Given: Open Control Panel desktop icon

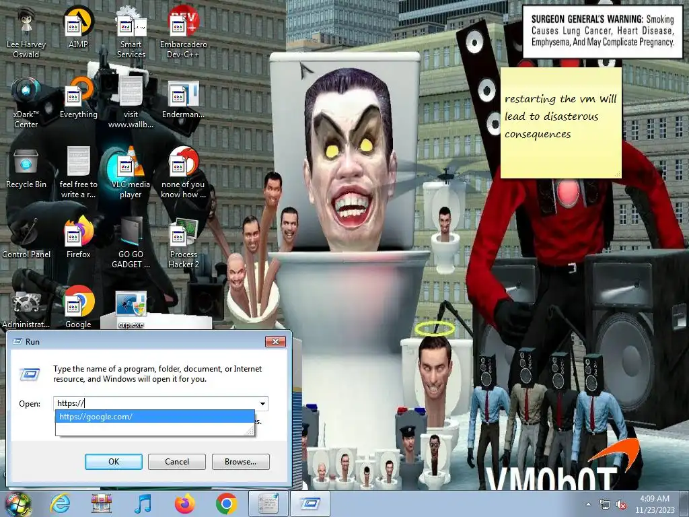Looking at the screenshot, I should 26,238.
